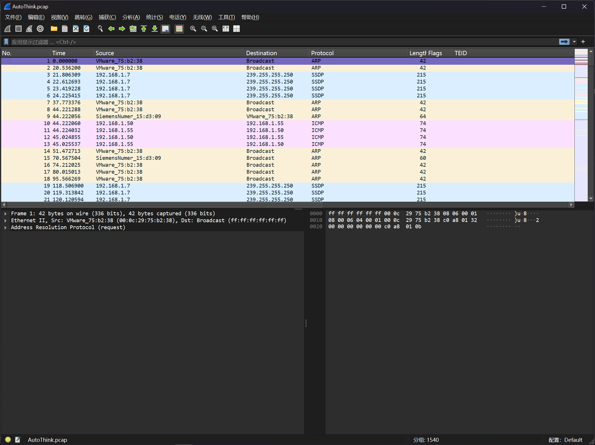595x445 pixels.
Task: Sort by Protocol column header
Action: click(359, 53)
